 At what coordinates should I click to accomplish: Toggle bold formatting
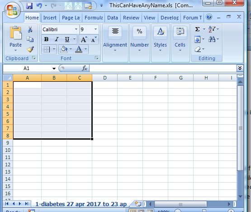coord(46,39)
